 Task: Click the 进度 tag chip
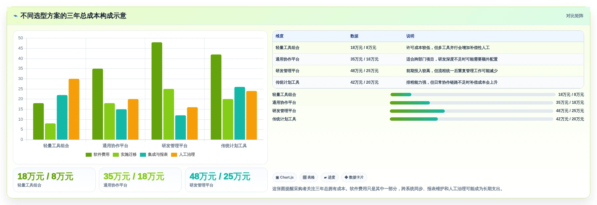point(330,178)
